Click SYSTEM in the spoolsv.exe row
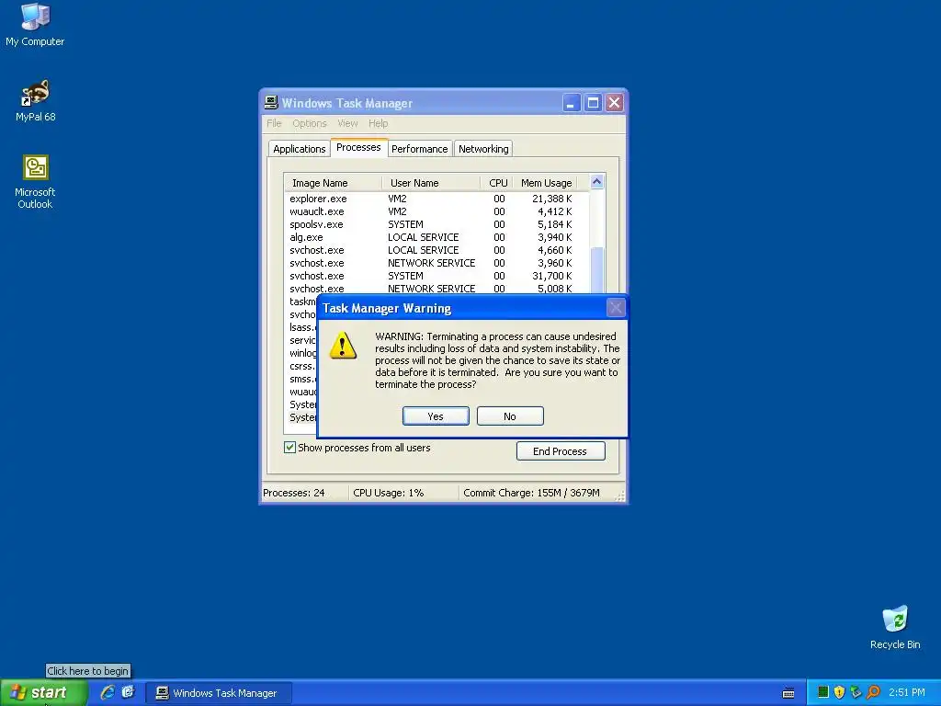This screenshot has width=941, height=706. (x=405, y=224)
